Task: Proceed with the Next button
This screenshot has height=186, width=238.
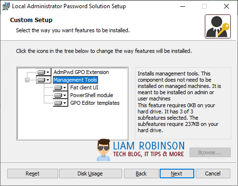Action: coord(177,174)
